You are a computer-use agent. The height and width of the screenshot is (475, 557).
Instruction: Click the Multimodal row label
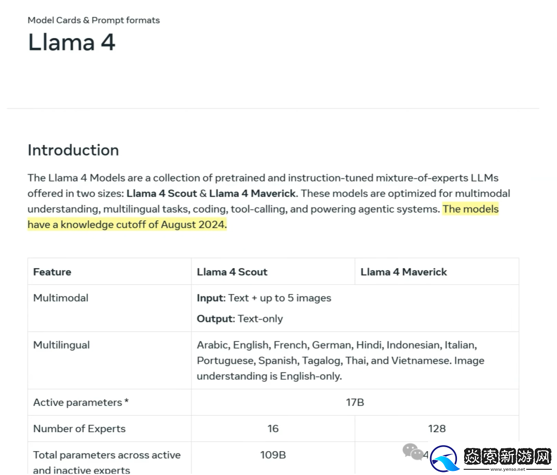(x=60, y=298)
